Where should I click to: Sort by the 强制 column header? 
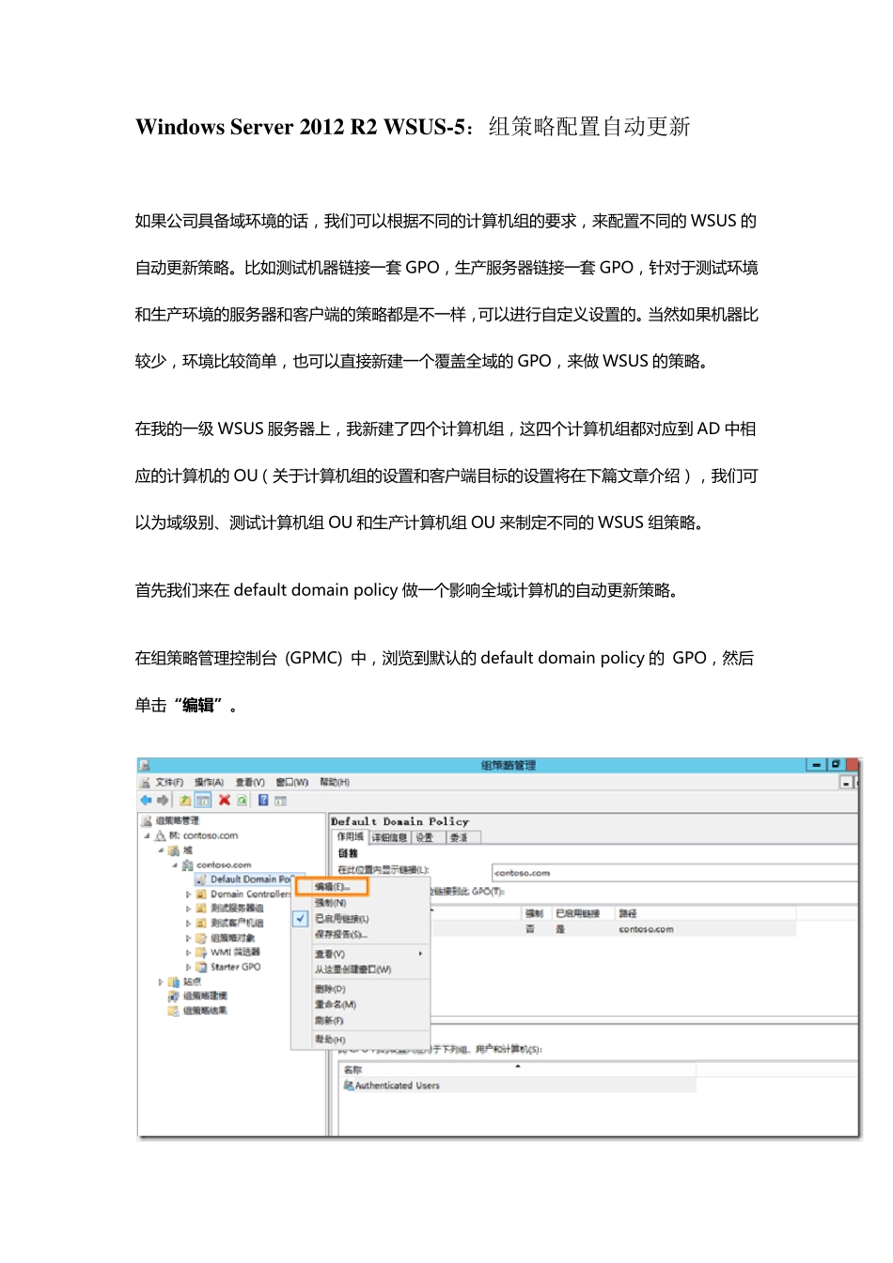coord(537,913)
